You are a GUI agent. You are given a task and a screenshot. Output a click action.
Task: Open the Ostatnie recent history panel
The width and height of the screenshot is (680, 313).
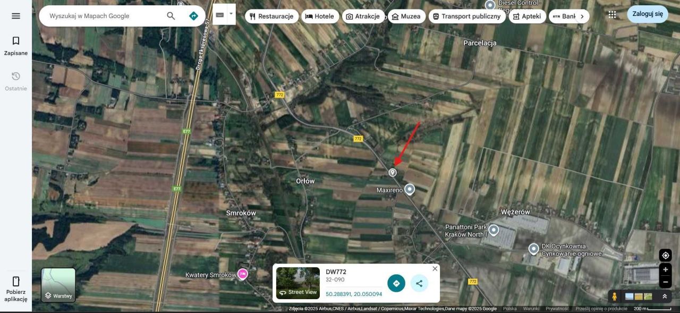coord(16,81)
